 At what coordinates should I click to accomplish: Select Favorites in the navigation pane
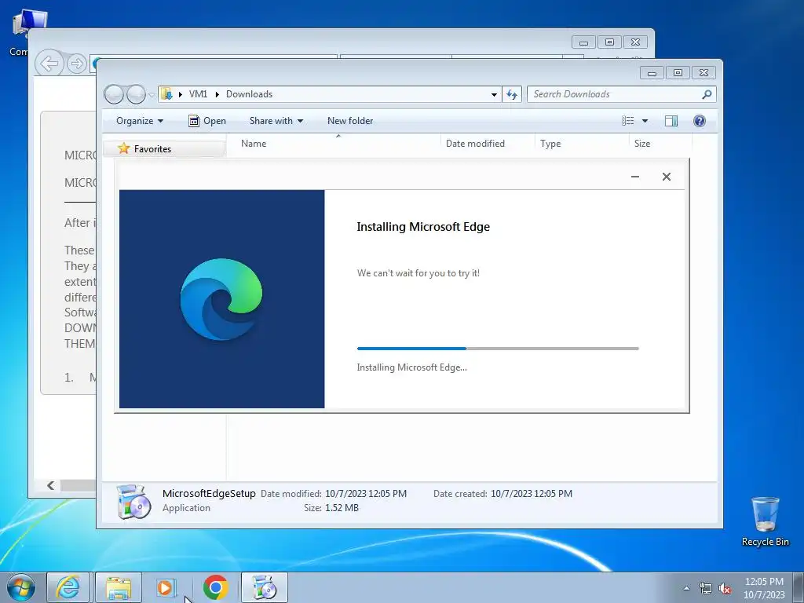point(152,148)
